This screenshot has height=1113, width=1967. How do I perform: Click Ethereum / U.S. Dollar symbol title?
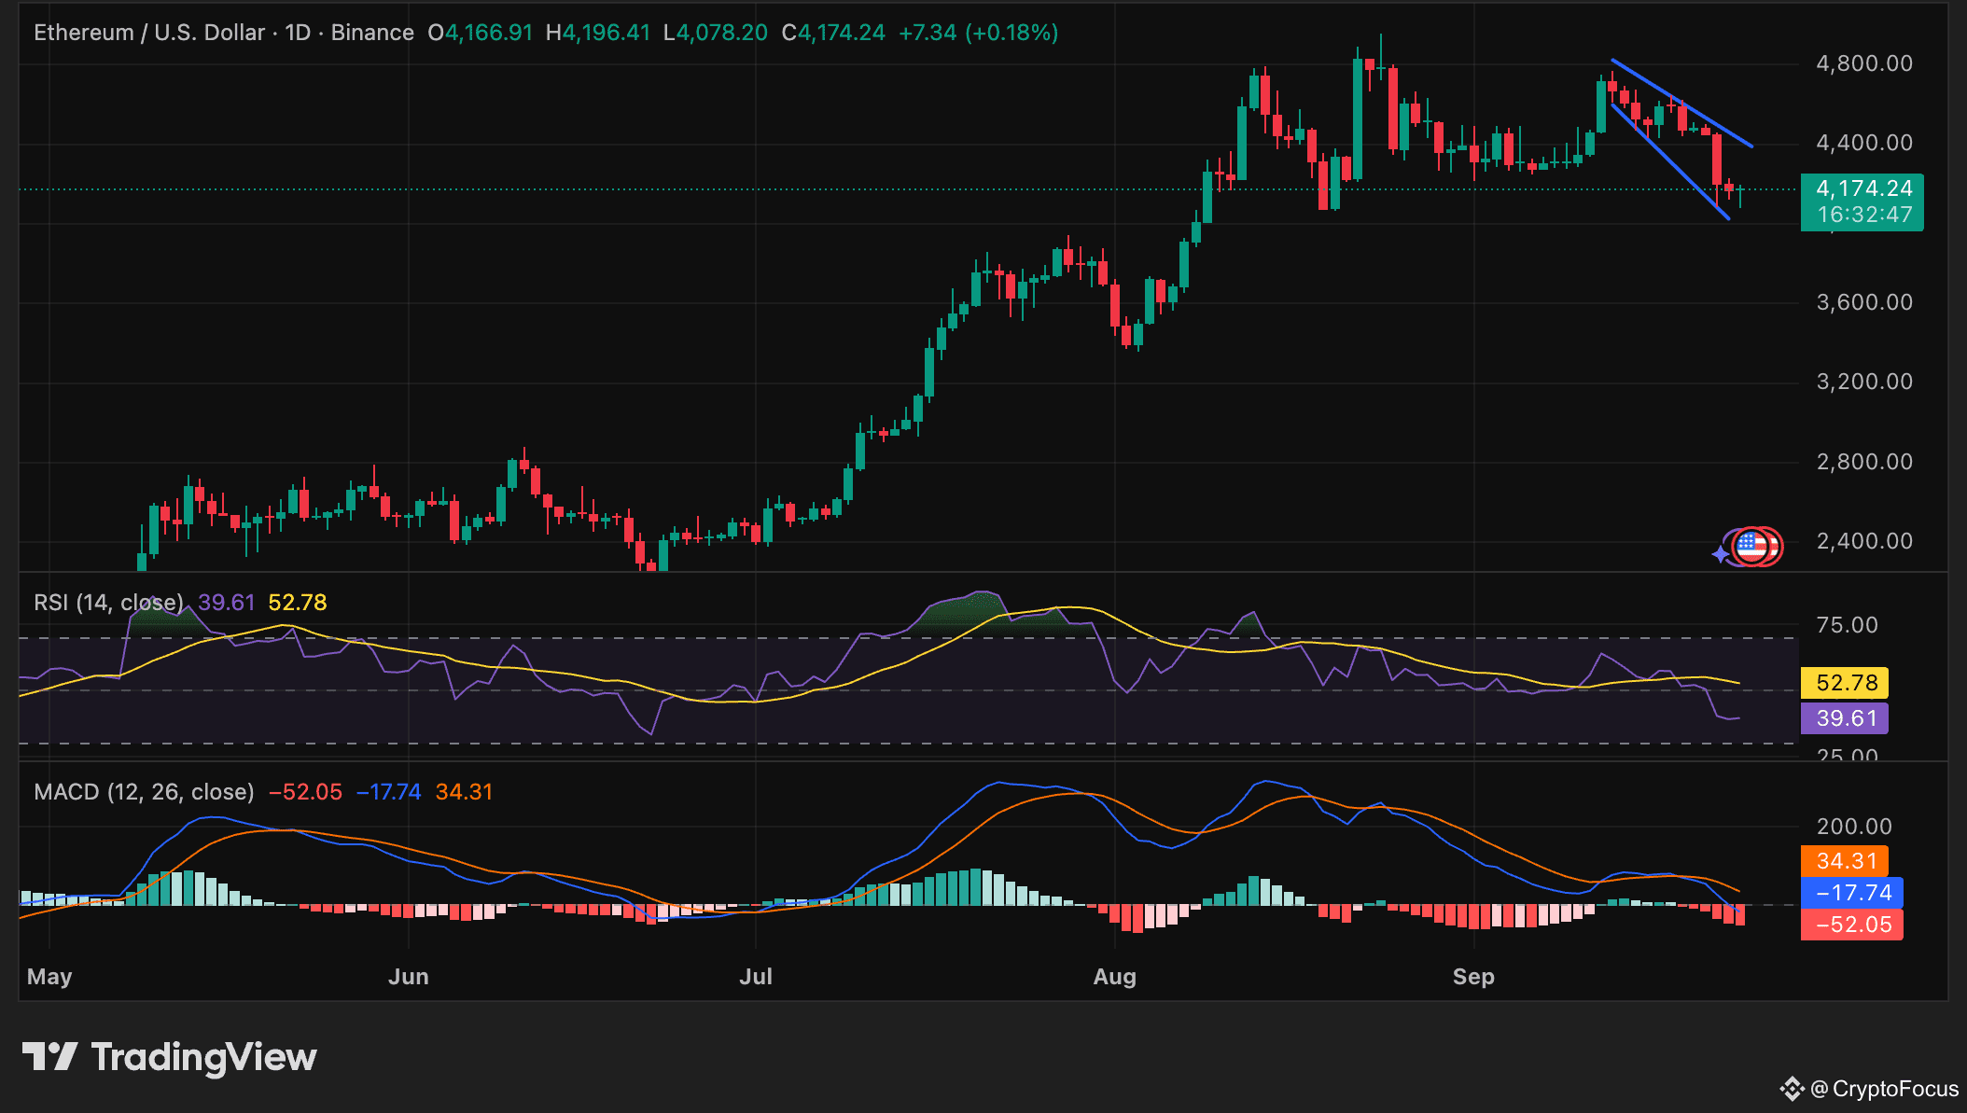pos(149,33)
